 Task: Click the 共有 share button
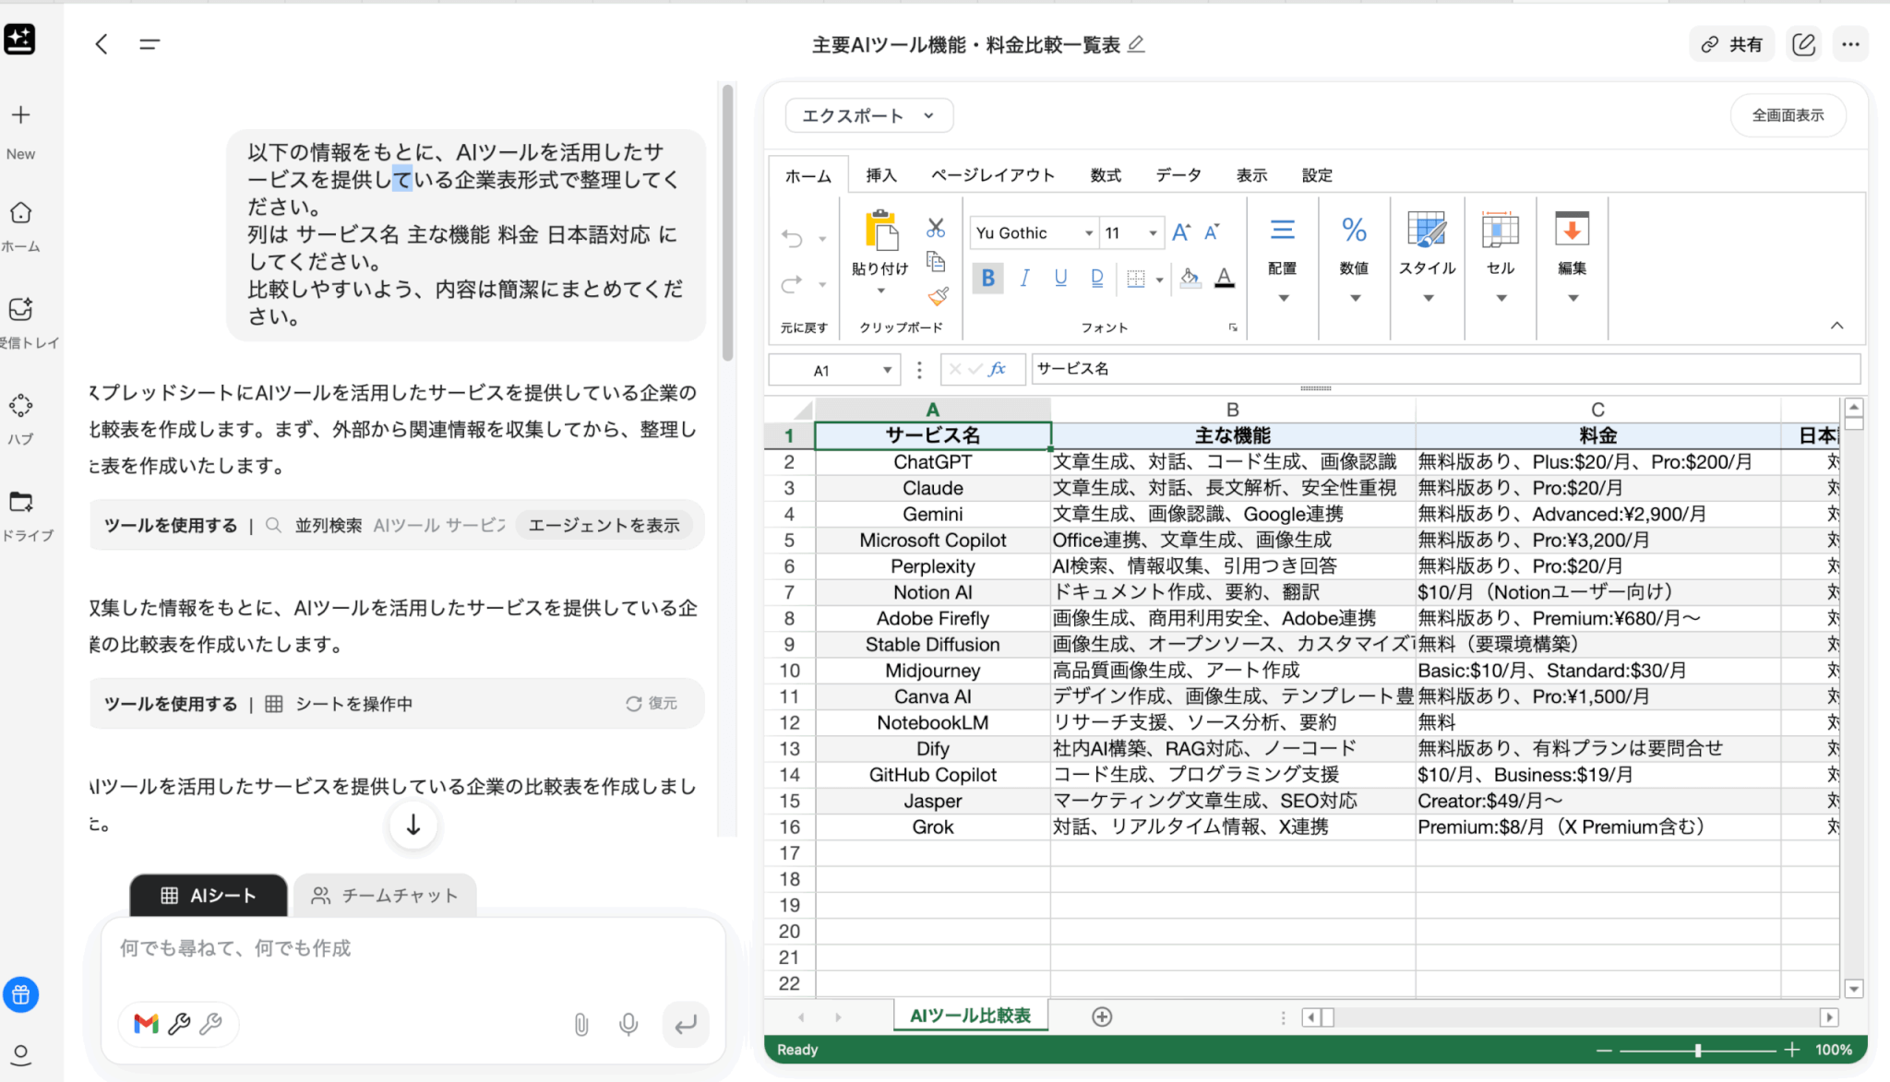coord(1732,44)
